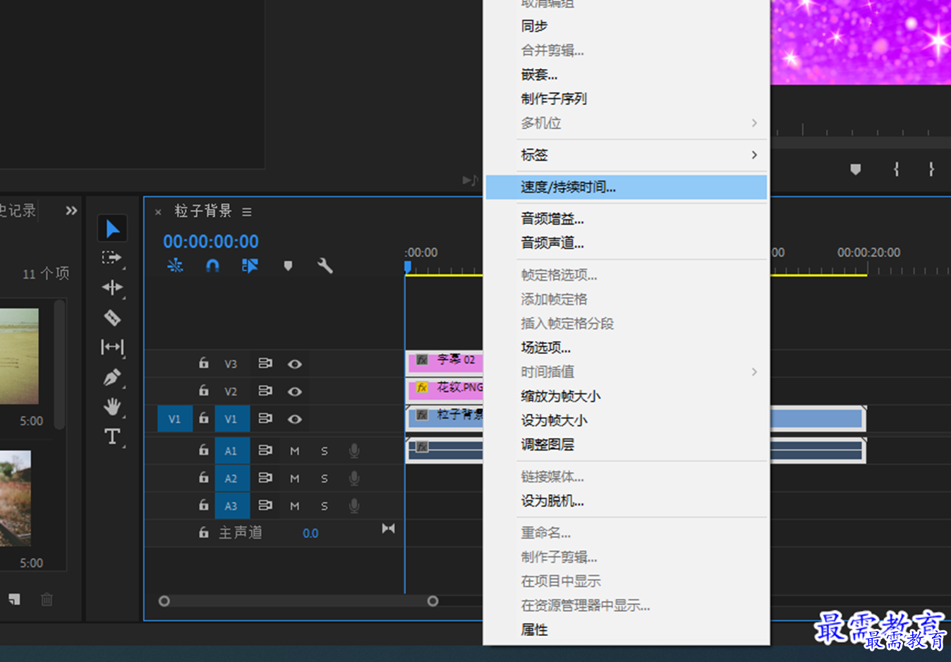
Task: Click timeline zoom scrollbar left handle
Action: click(x=164, y=601)
